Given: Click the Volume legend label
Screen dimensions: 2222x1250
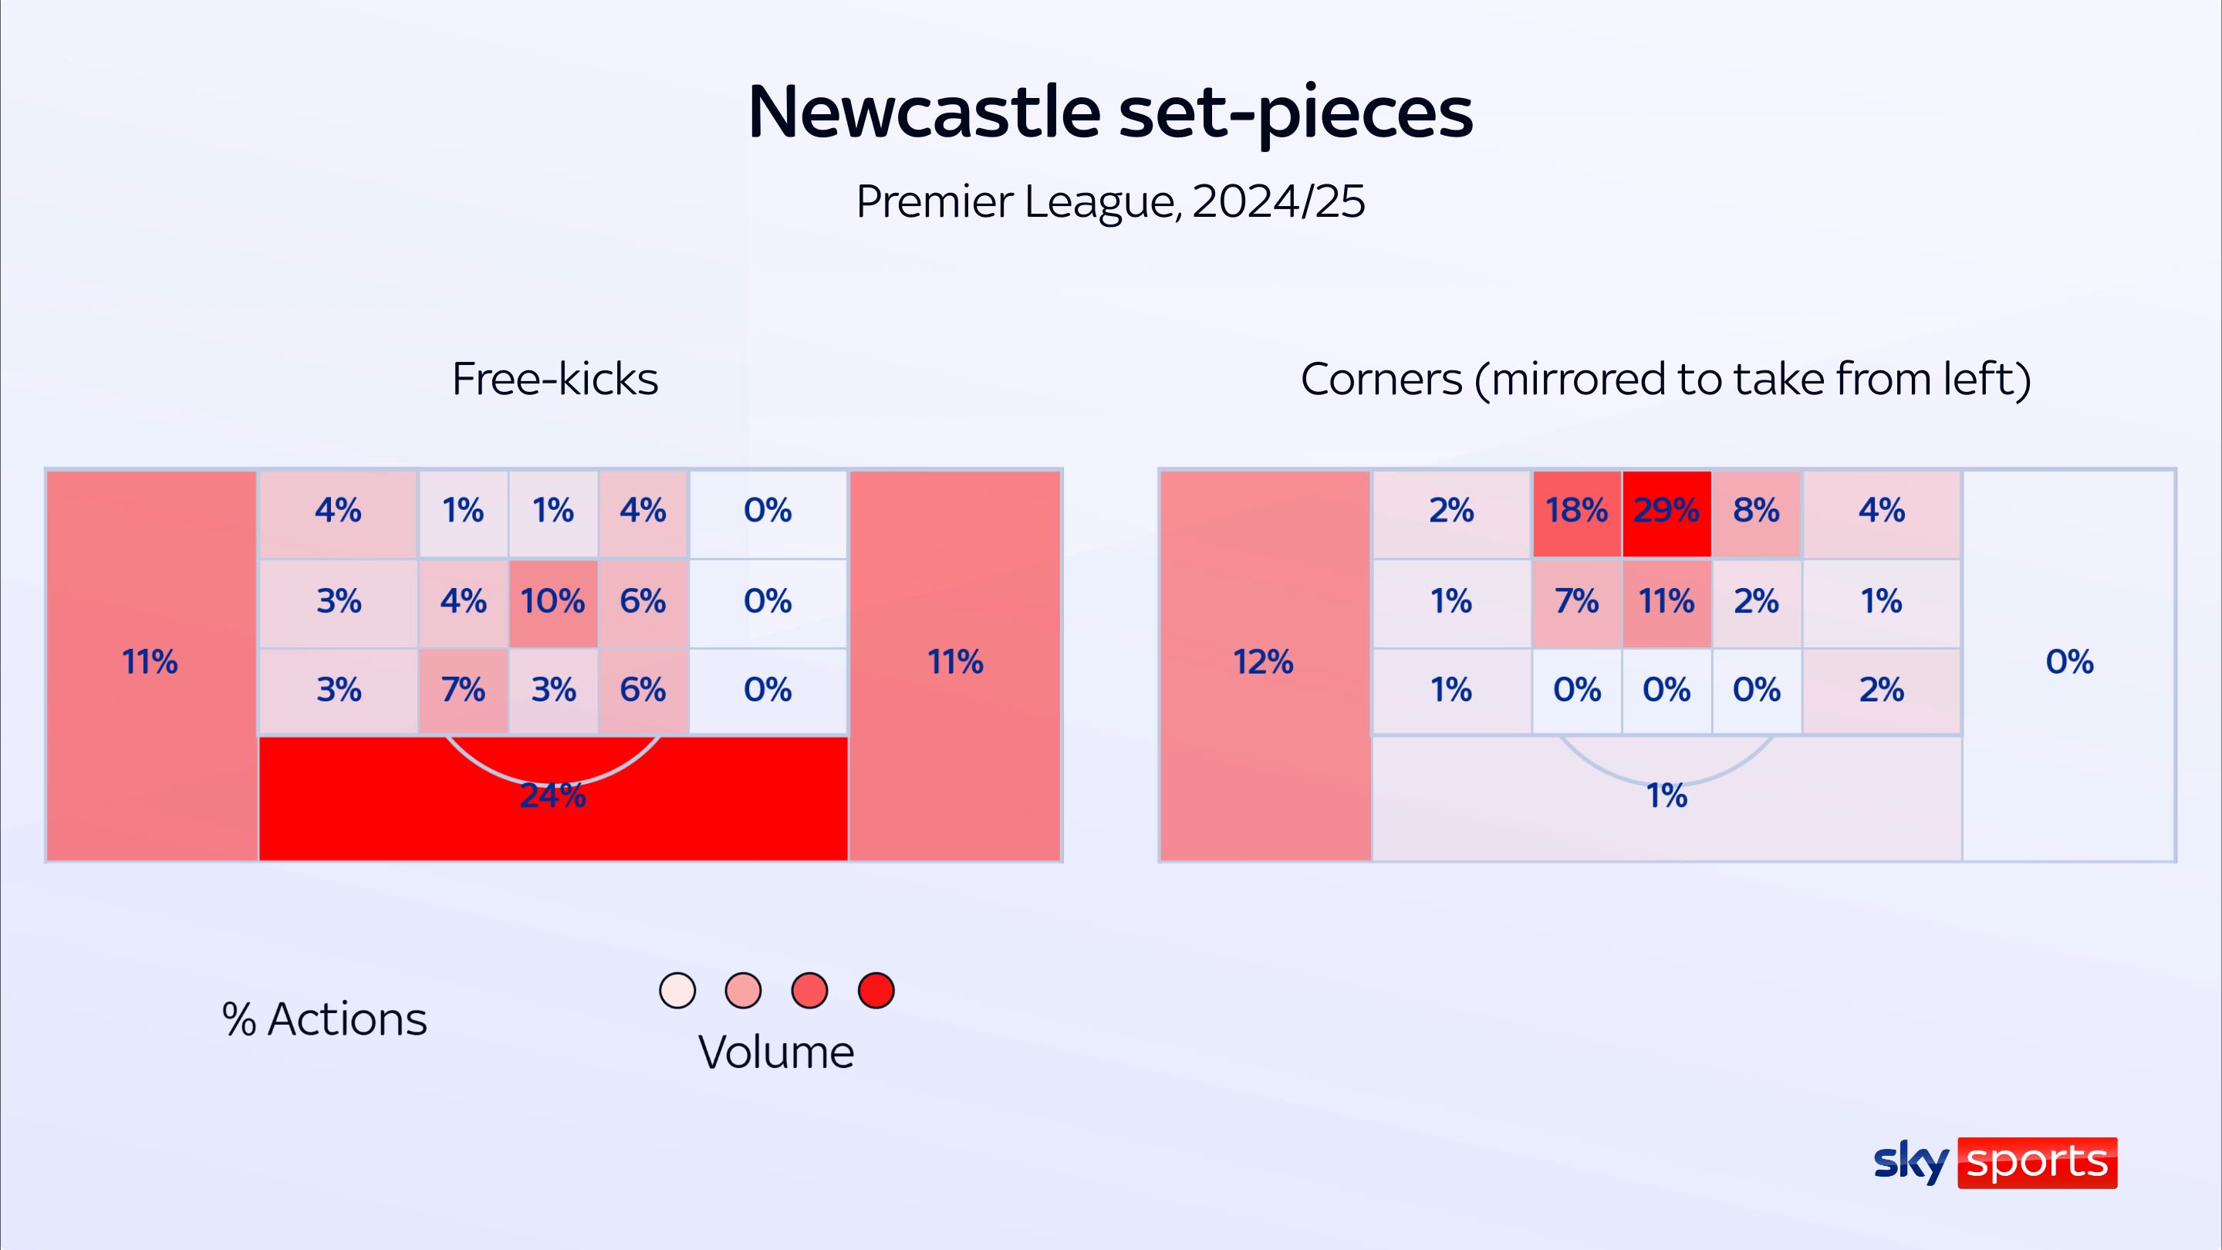Looking at the screenshot, I should pyautogui.click(x=776, y=1053).
